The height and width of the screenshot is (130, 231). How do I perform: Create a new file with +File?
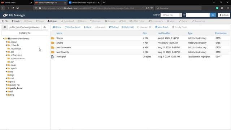click(5, 21)
